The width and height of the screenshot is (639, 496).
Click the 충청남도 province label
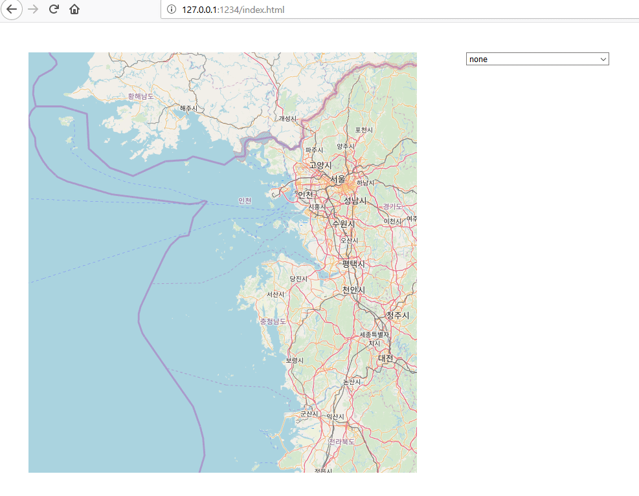273,321
